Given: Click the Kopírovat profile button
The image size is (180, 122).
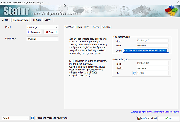Looking at the screenshot, I should pos(34,32).
